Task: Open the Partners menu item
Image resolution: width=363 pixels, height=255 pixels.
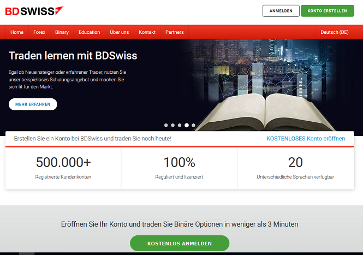Action: [175, 32]
